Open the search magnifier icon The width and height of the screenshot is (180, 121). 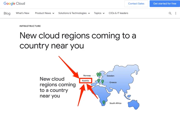tap(170, 13)
